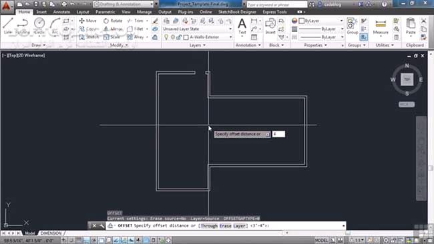
Task: Expand the Properties panel
Action: (x=315, y=45)
